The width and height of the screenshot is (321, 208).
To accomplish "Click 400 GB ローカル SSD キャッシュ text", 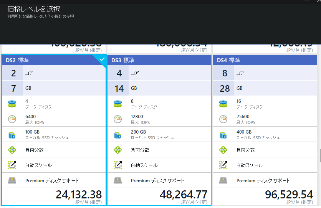I will pyautogui.click(x=258, y=135).
